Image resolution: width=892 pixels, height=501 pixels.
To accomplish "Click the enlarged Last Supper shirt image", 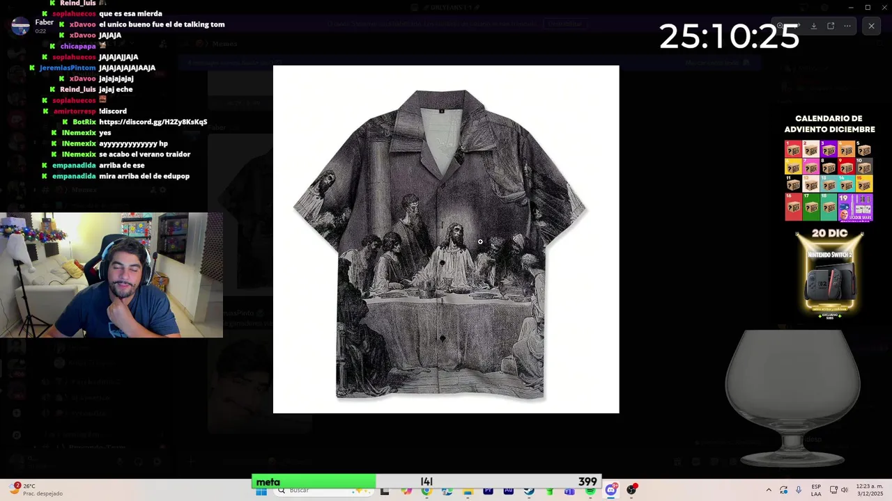I will click(446, 239).
